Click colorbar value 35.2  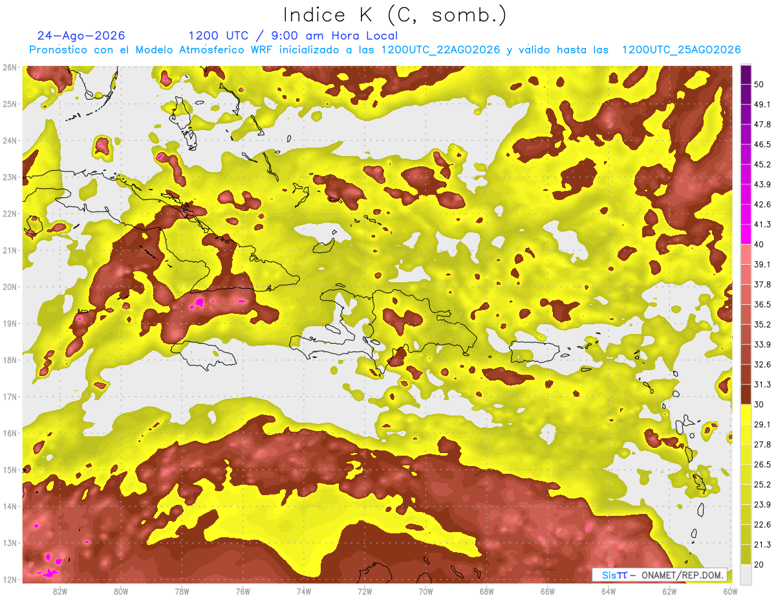click(x=762, y=324)
